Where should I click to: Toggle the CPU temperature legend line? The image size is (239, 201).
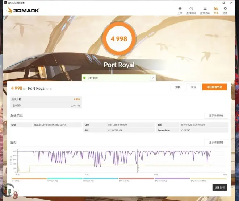pyautogui.click(x=65, y=179)
